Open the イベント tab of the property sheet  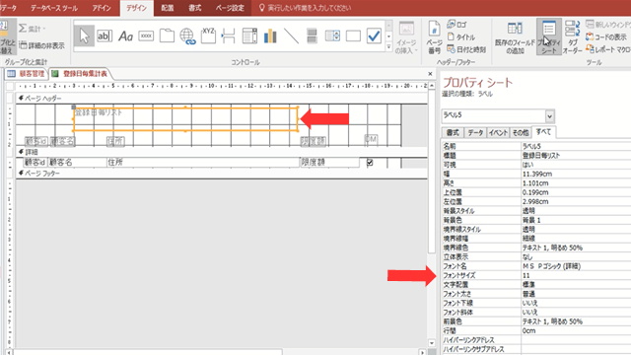click(498, 132)
